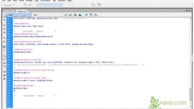
Task: Open the Edit menu
Action: click(x=9, y=1)
